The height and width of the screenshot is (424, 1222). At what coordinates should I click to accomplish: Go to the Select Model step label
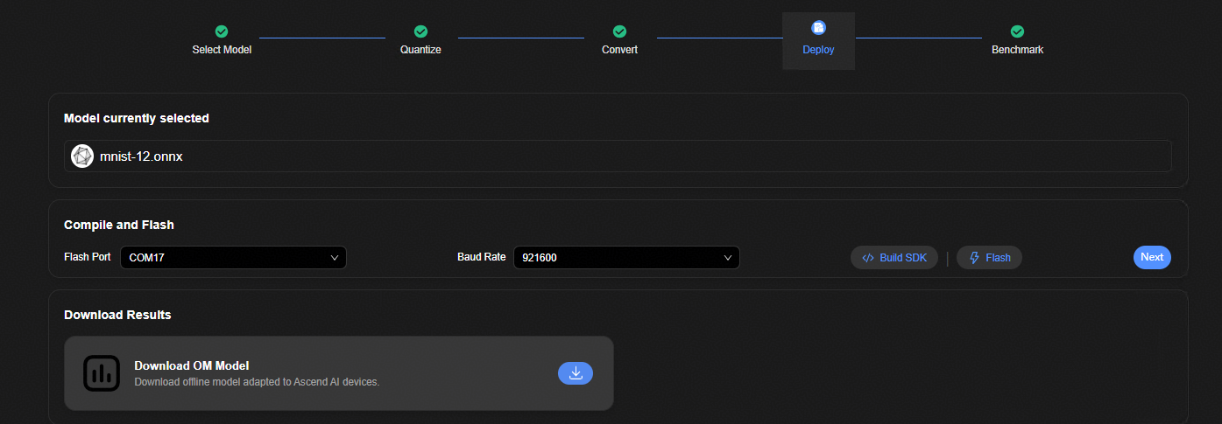222,50
